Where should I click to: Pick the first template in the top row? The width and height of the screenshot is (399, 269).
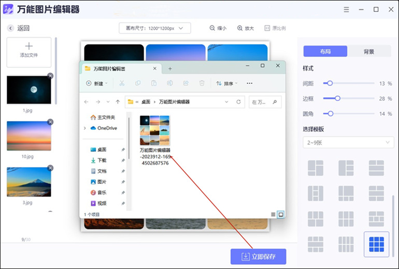click(x=316, y=168)
